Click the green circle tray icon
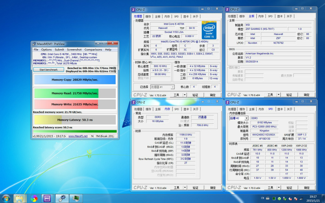 tap(279, 199)
